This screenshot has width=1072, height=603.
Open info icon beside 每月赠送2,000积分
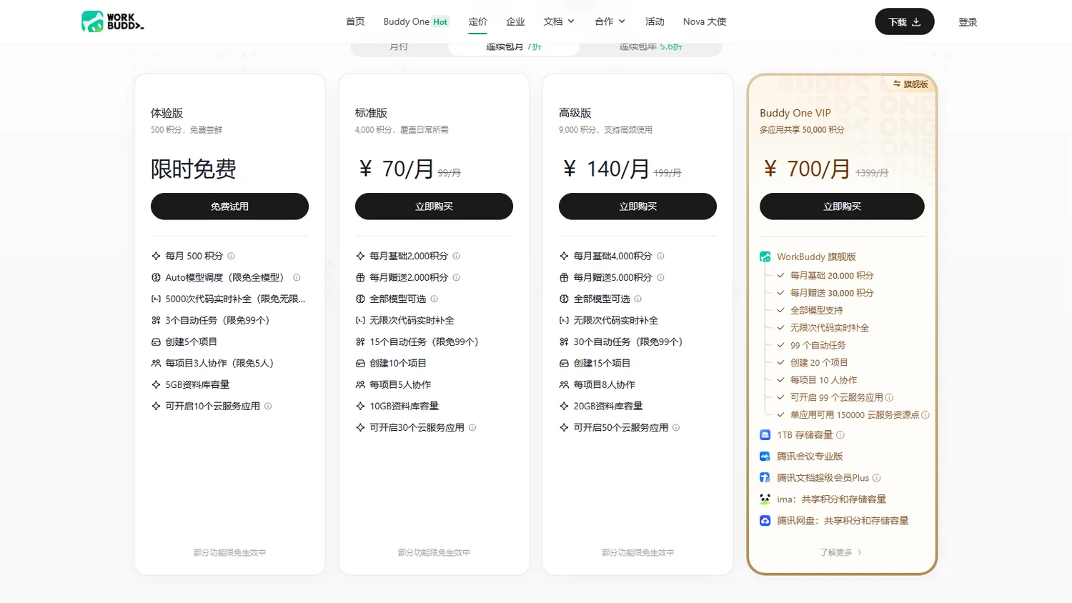pos(456,277)
